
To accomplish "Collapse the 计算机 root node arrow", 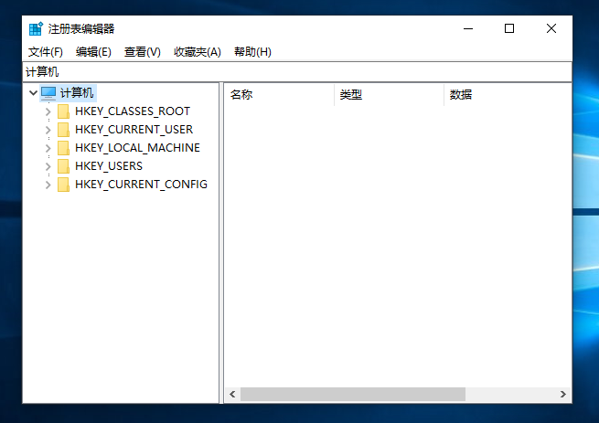I will pos(33,93).
